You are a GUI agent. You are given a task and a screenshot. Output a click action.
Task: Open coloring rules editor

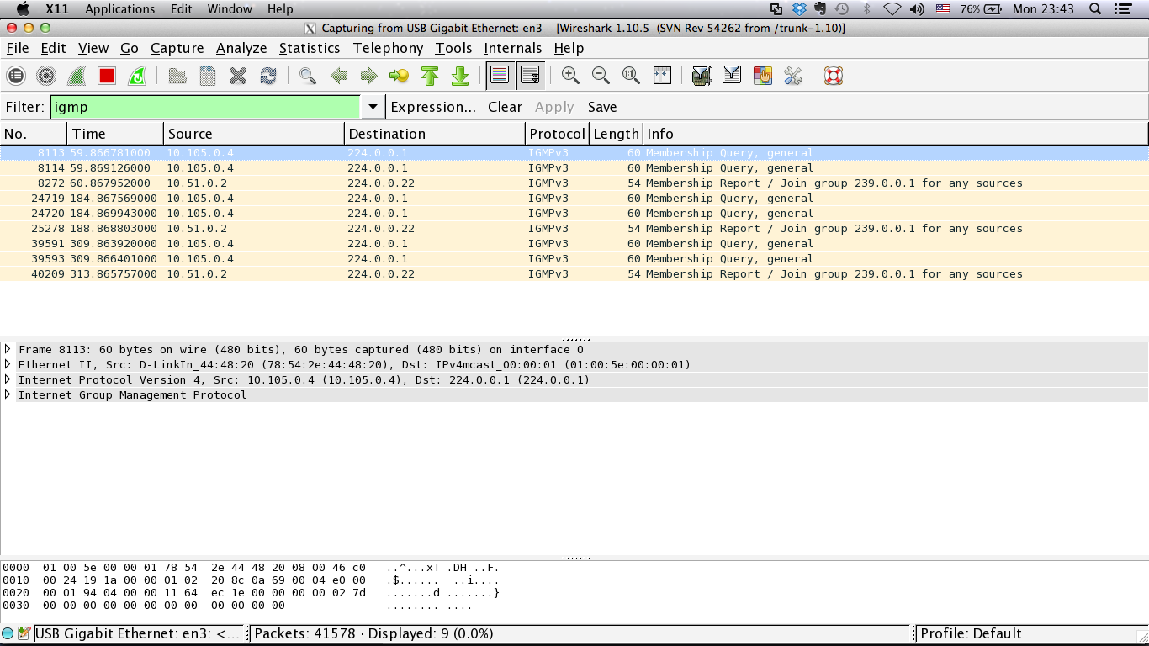coord(762,76)
